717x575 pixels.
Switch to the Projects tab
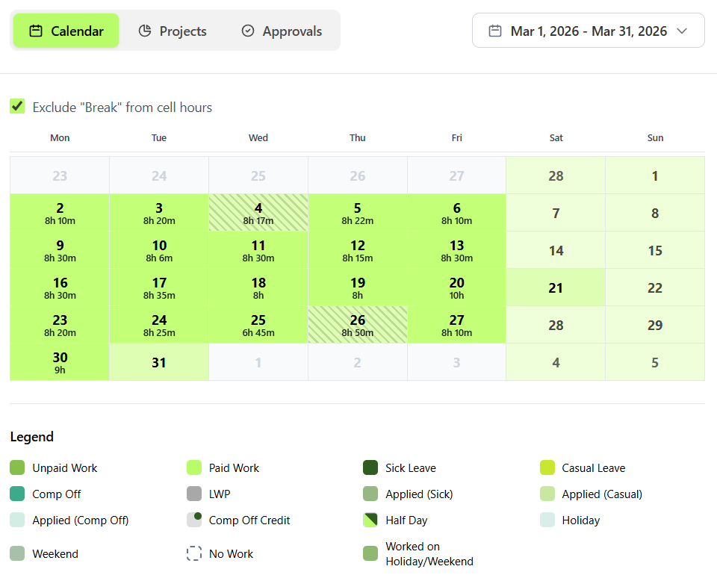(x=173, y=31)
